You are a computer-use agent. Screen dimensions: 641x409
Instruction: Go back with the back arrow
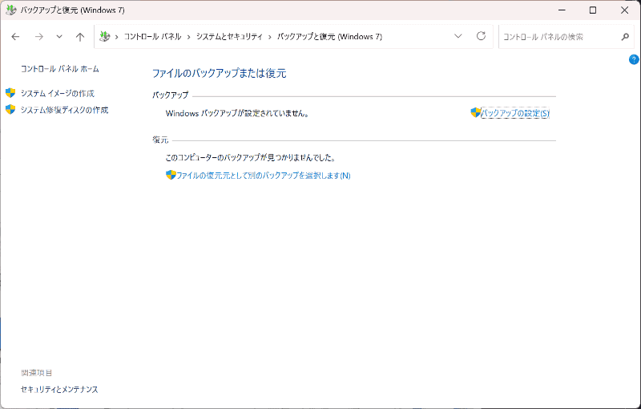[15, 37]
